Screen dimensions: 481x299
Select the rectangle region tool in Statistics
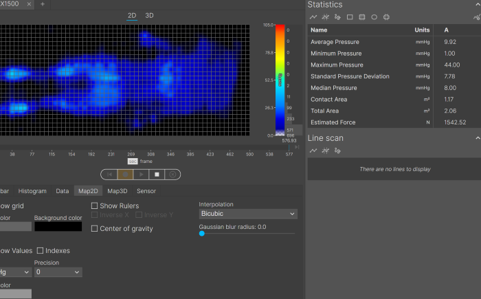[350, 17]
